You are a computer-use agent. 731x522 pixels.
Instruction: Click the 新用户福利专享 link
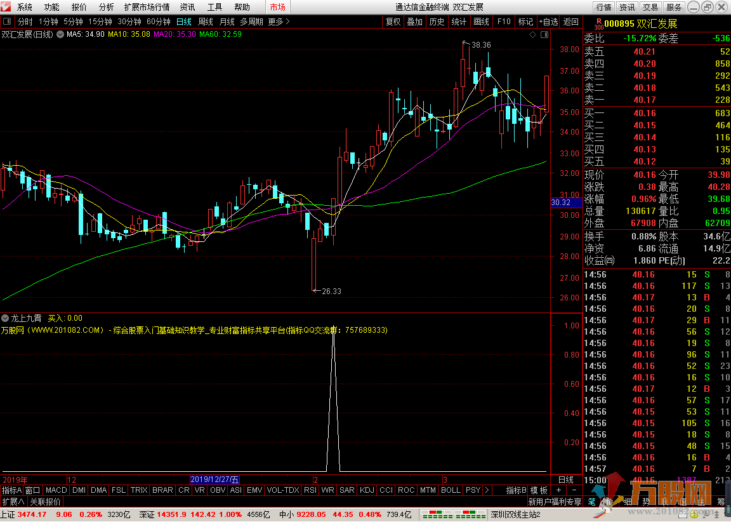click(555, 502)
